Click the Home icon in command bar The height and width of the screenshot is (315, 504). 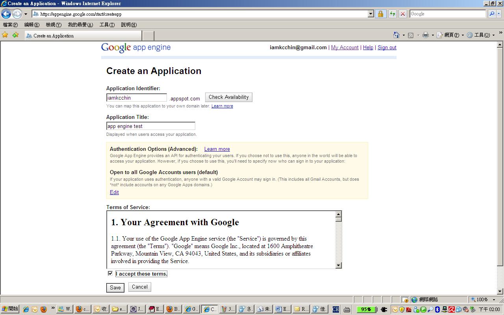(397, 35)
